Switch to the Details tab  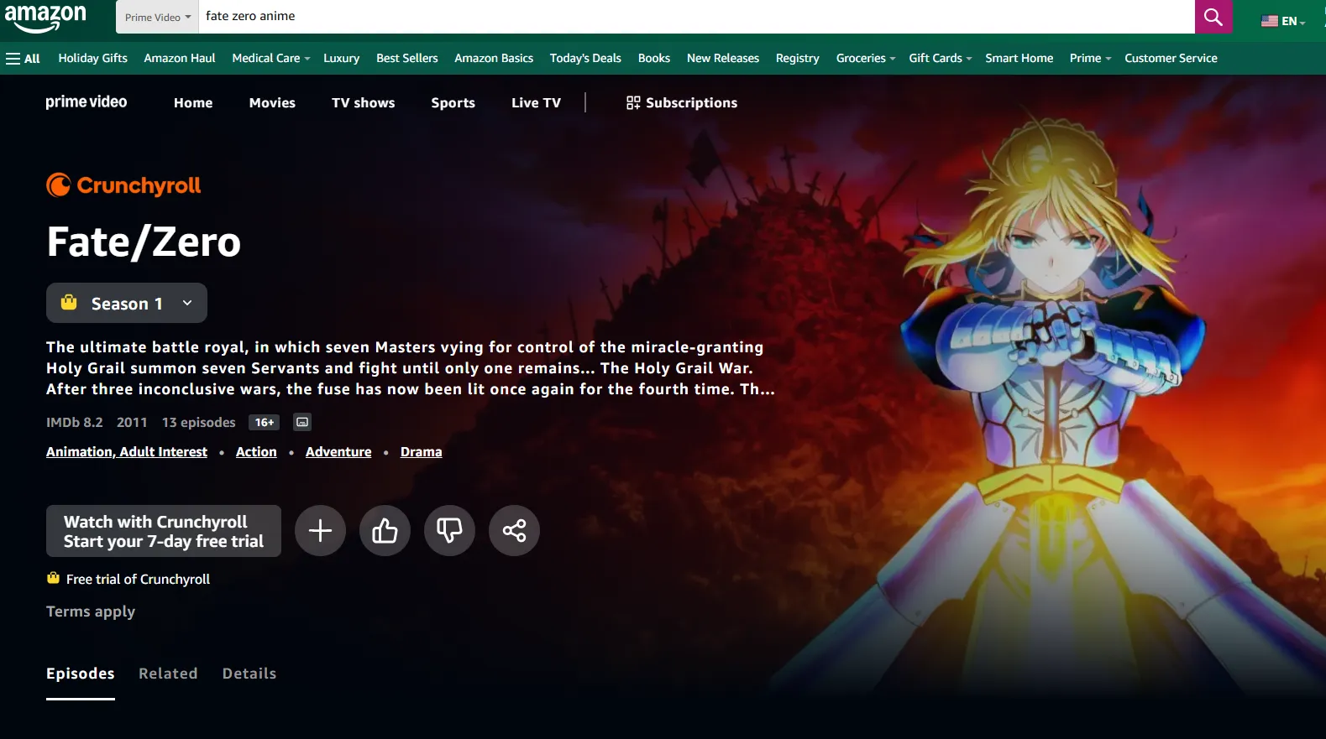[249, 674]
